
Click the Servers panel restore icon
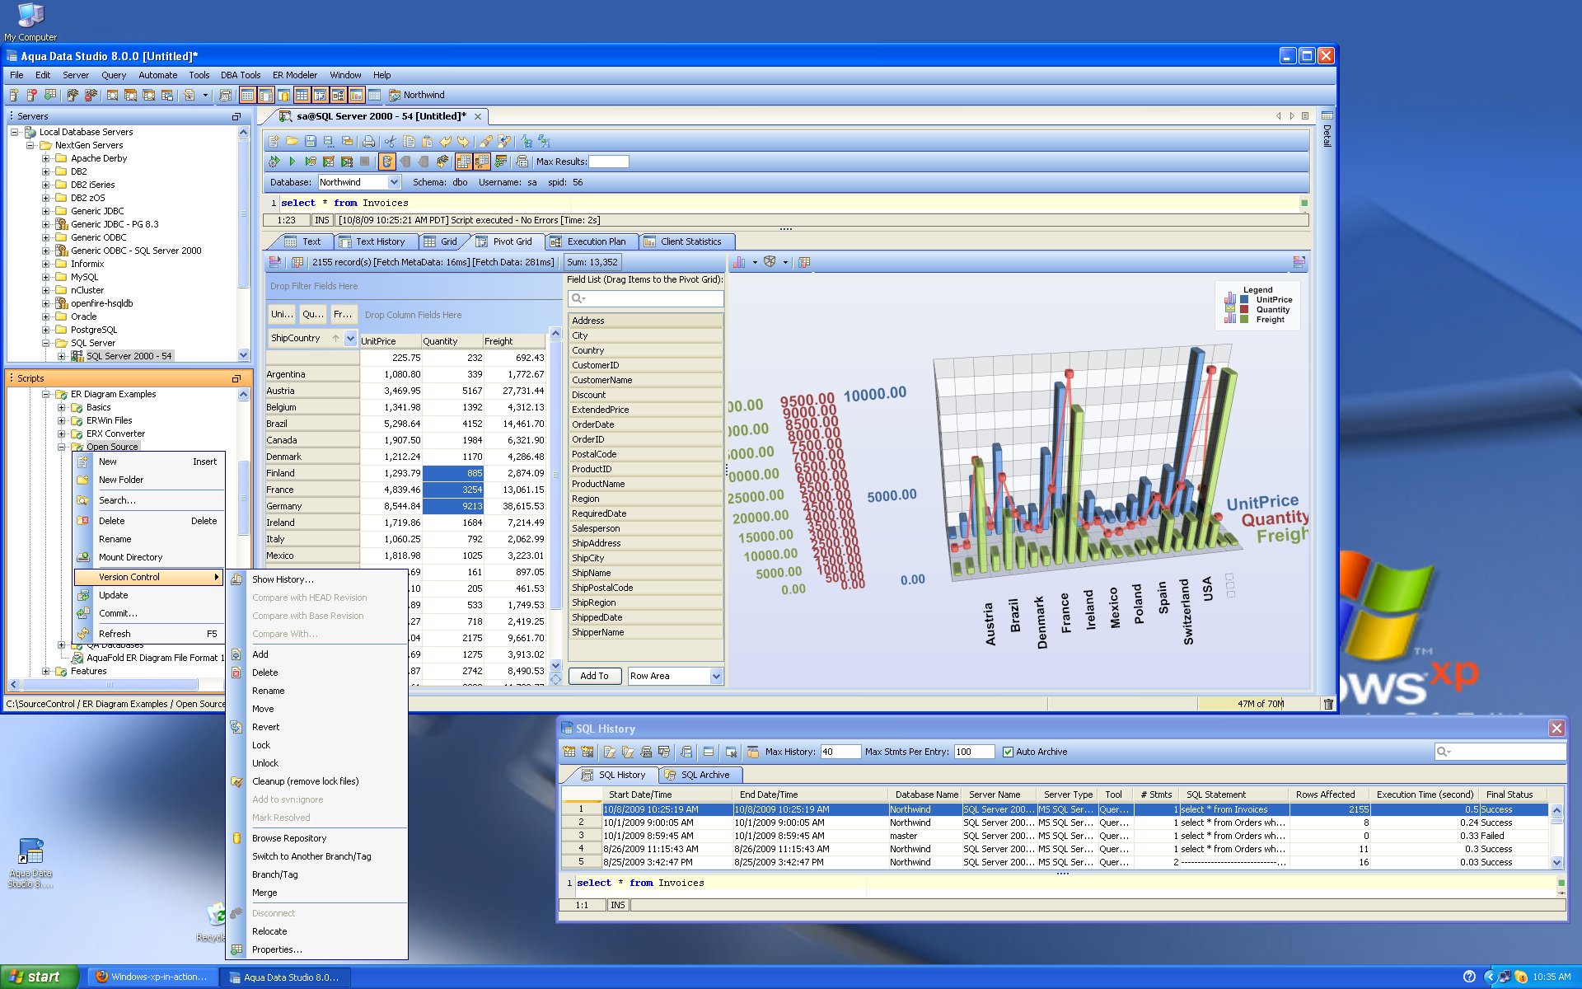tap(236, 116)
